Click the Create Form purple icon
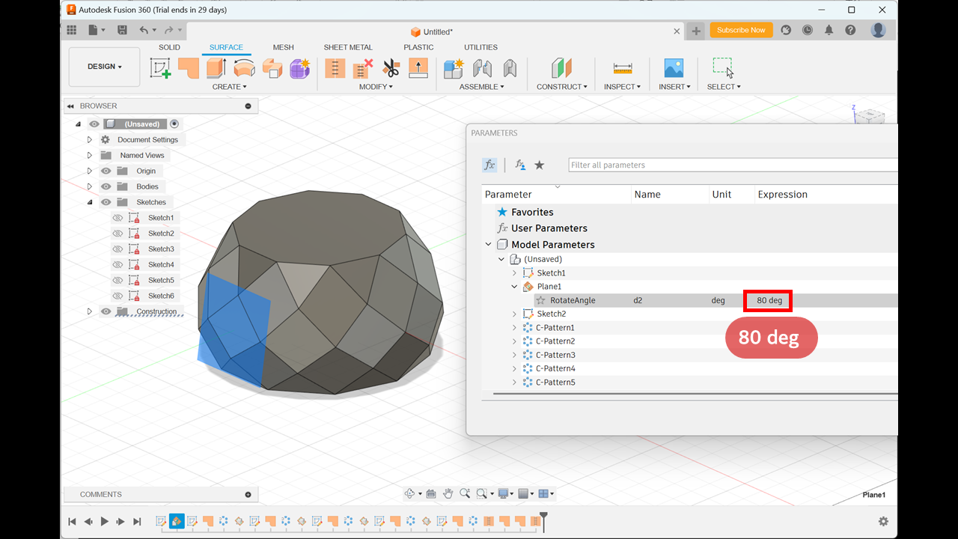This screenshot has width=958, height=539. coord(300,68)
